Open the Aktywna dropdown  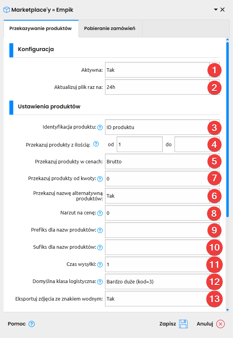[162, 70]
